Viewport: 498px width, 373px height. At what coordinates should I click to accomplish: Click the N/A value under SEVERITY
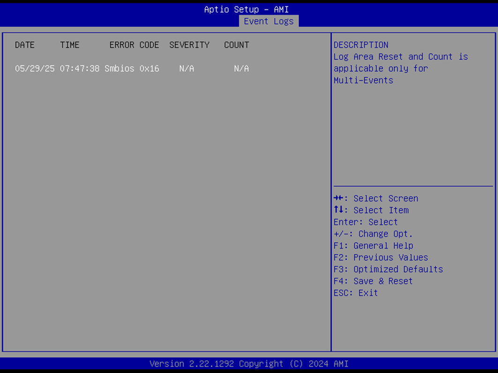(186, 68)
